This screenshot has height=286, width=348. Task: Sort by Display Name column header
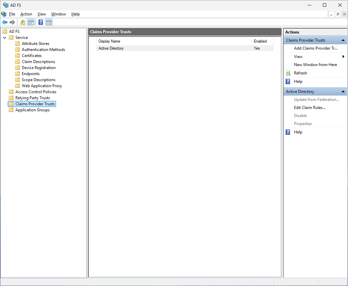(x=174, y=41)
